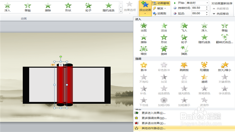The width and height of the screenshot is (235, 132).
Task: Choose 劈裂 entrance effect in dropdown panel
Action: (x=225, y=27)
